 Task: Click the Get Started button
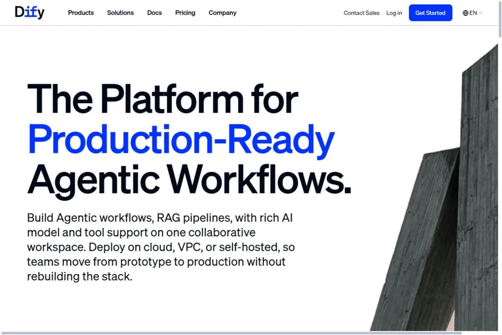click(430, 13)
